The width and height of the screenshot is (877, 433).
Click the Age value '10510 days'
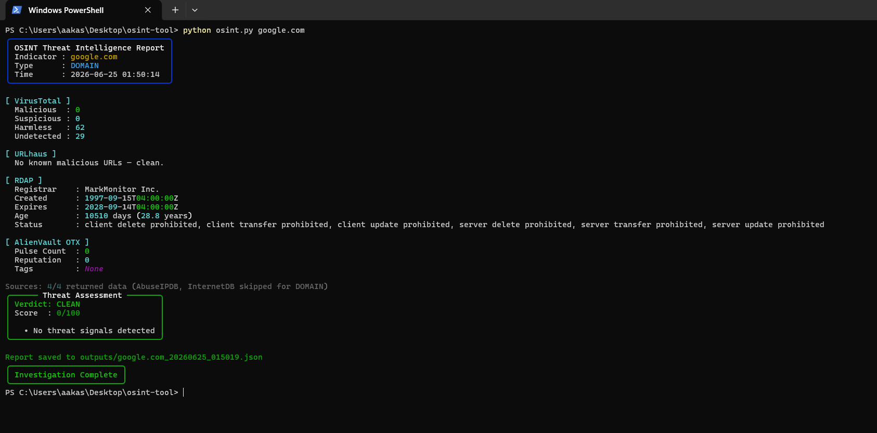[x=108, y=216]
